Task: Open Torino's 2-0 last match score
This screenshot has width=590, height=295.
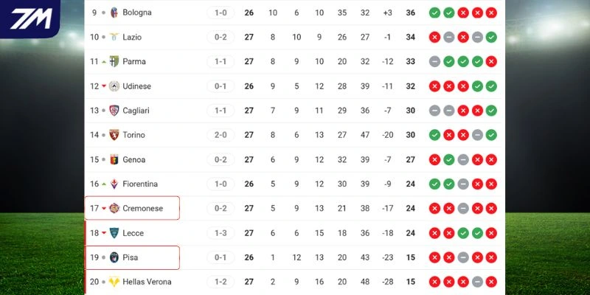Action: click(x=221, y=135)
